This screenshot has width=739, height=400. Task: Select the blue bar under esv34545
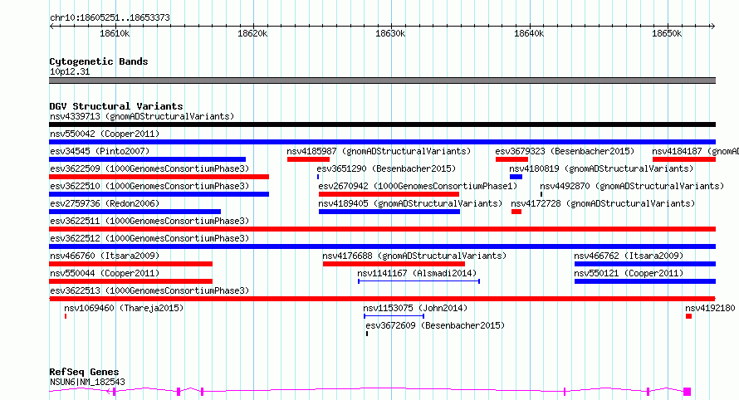(147, 159)
